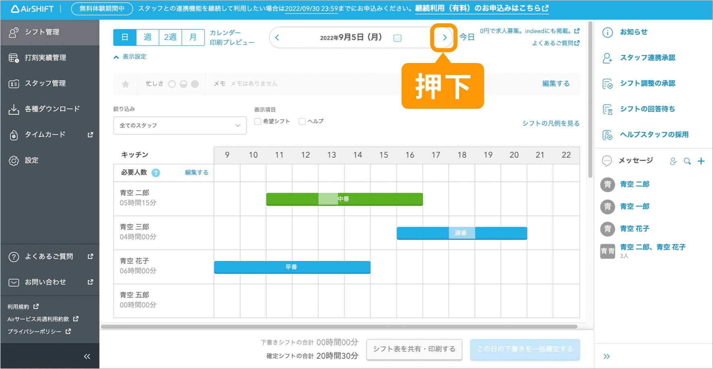The height and width of the screenshot is (369, 713).
Task: Open スタッフ管理 in the sidebar
Action: click(x=42, y=83)
